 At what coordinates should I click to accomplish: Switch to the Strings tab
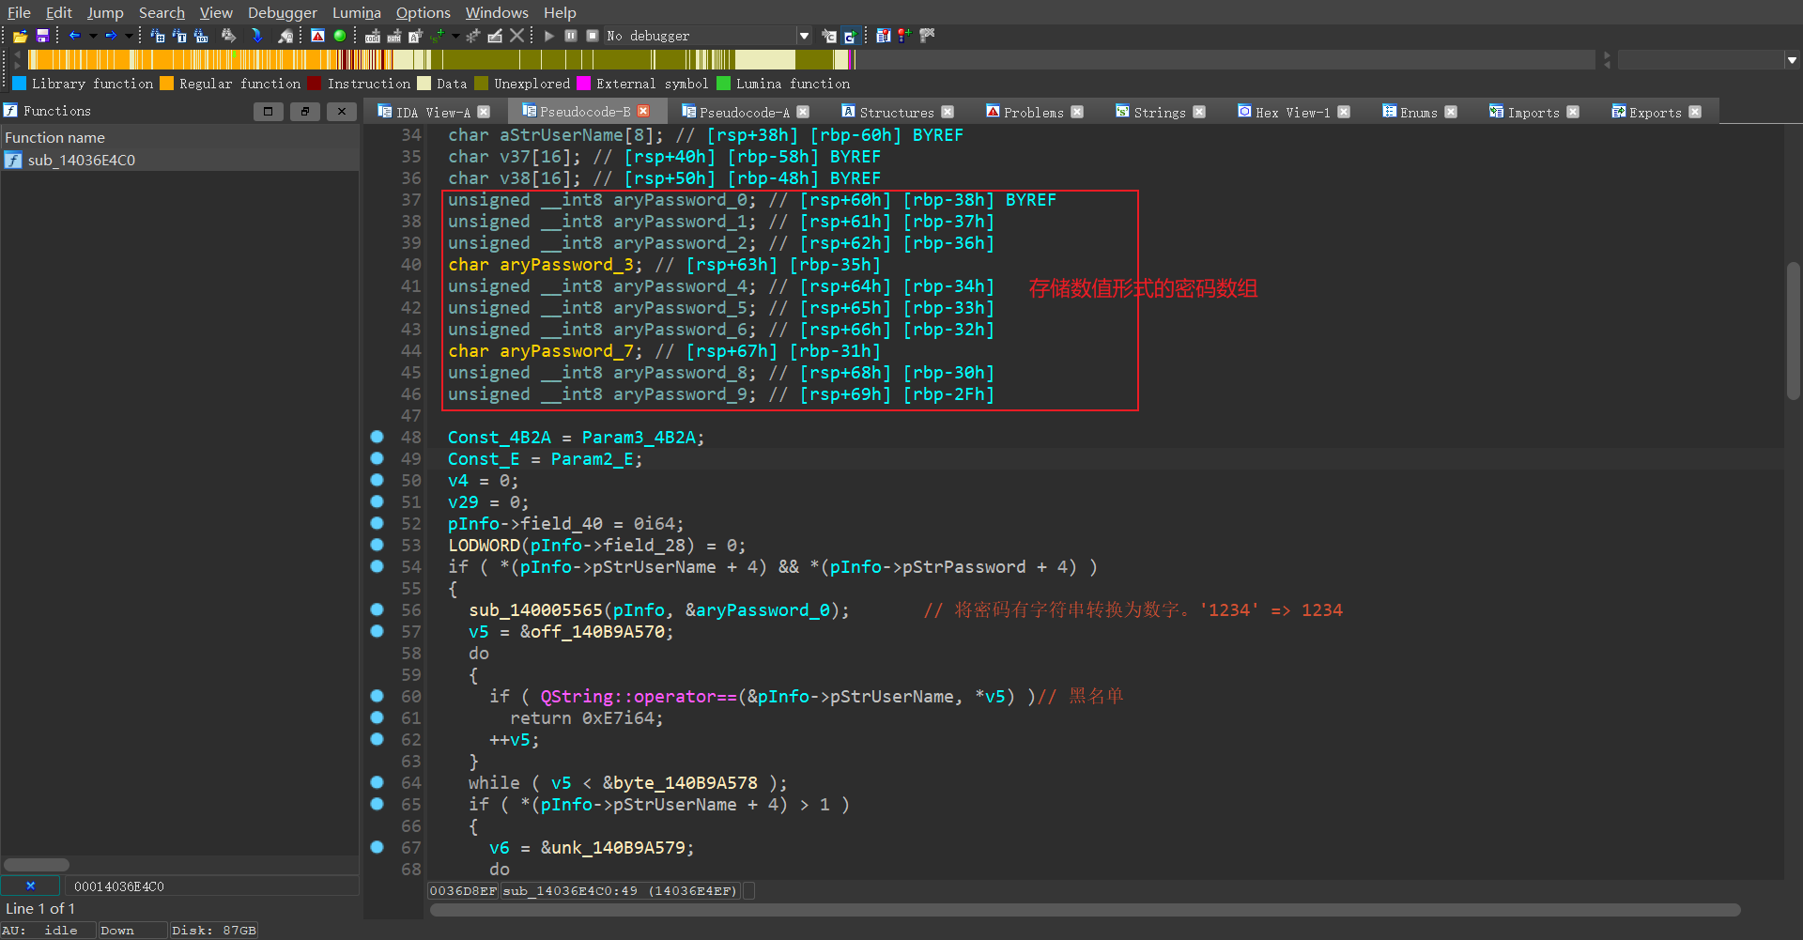click(1159, 112)
